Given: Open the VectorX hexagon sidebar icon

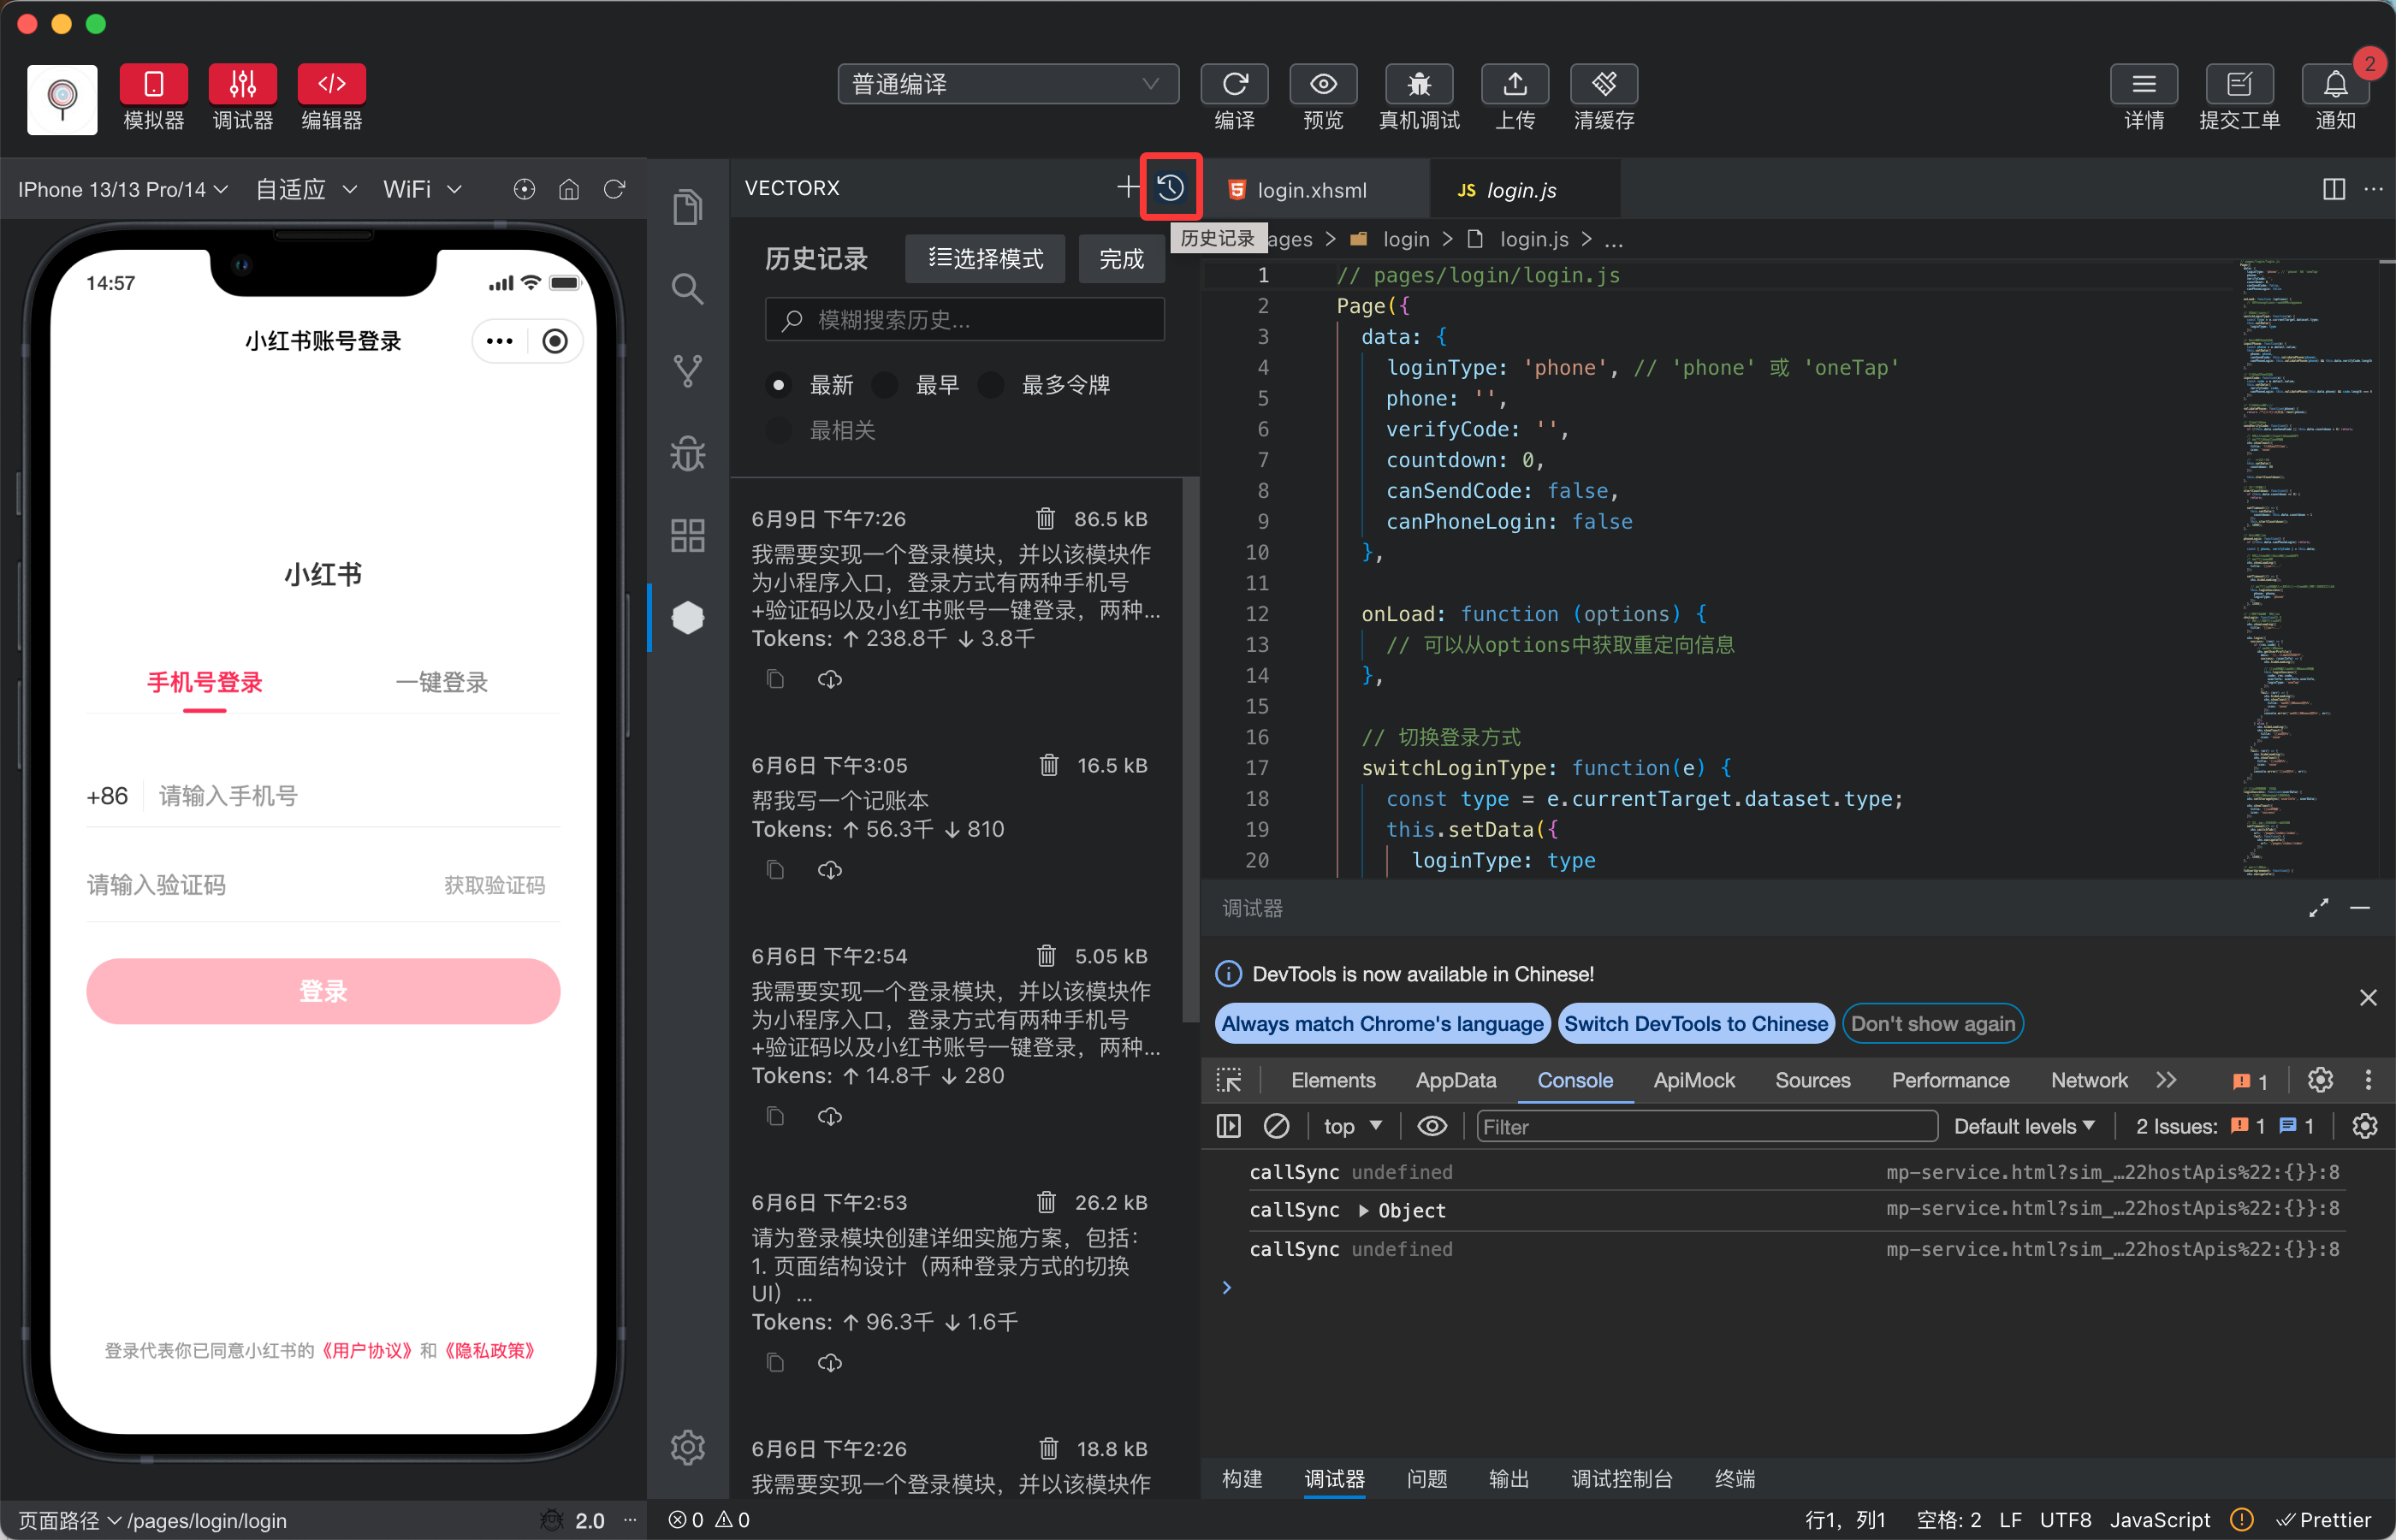Looking at the screenshot, I should (688, 617).
